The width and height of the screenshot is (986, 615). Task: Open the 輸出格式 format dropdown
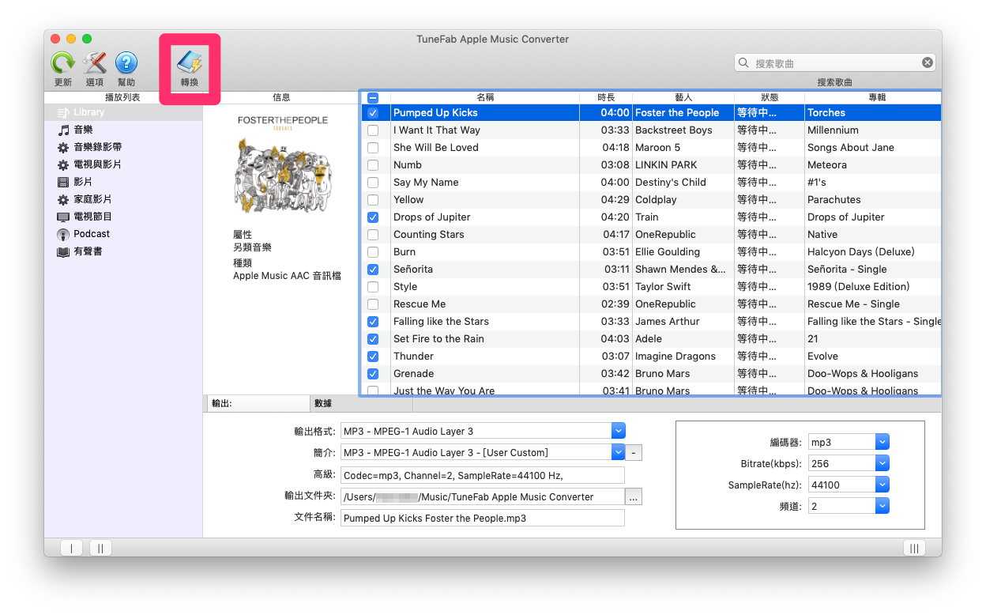(619, 431)
